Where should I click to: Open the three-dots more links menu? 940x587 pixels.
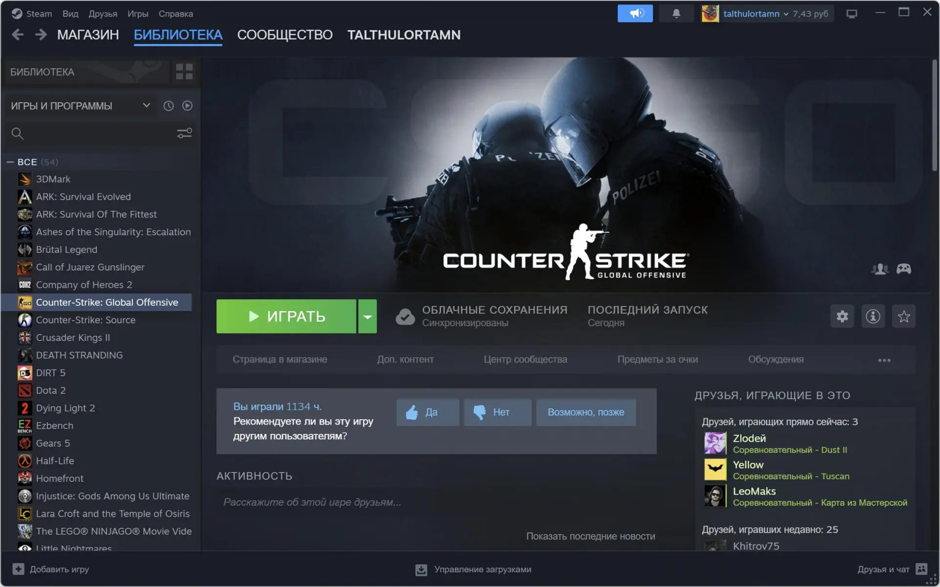click(884, 360)
